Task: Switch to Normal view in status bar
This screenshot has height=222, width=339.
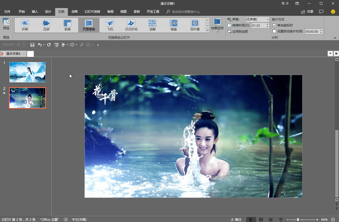Action: 251,220
